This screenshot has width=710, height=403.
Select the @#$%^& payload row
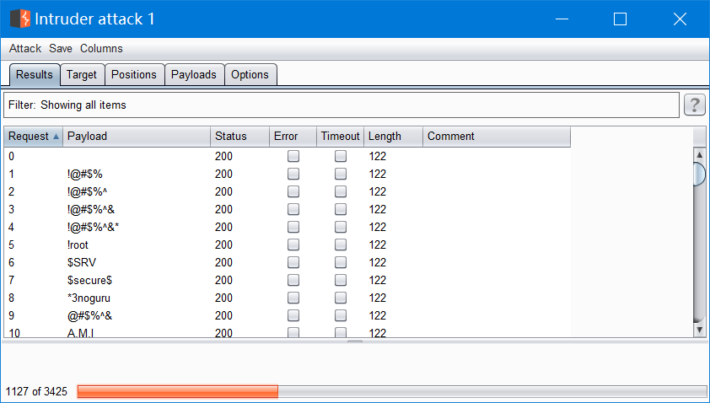287,315
